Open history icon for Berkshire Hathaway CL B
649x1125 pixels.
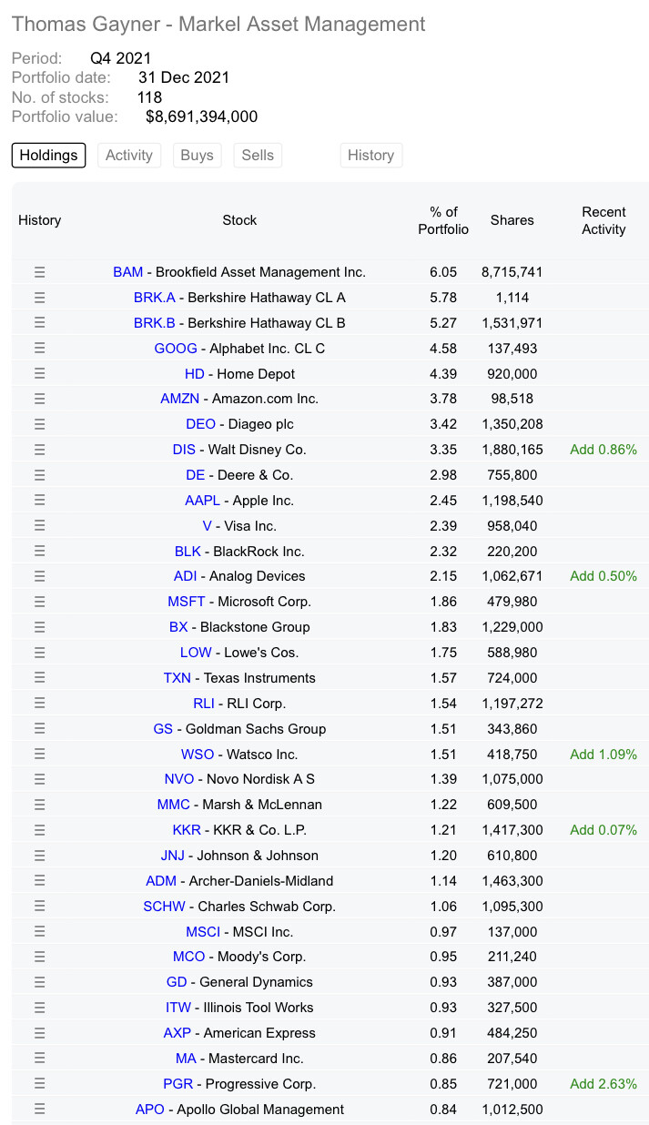(x=39, y=323)
